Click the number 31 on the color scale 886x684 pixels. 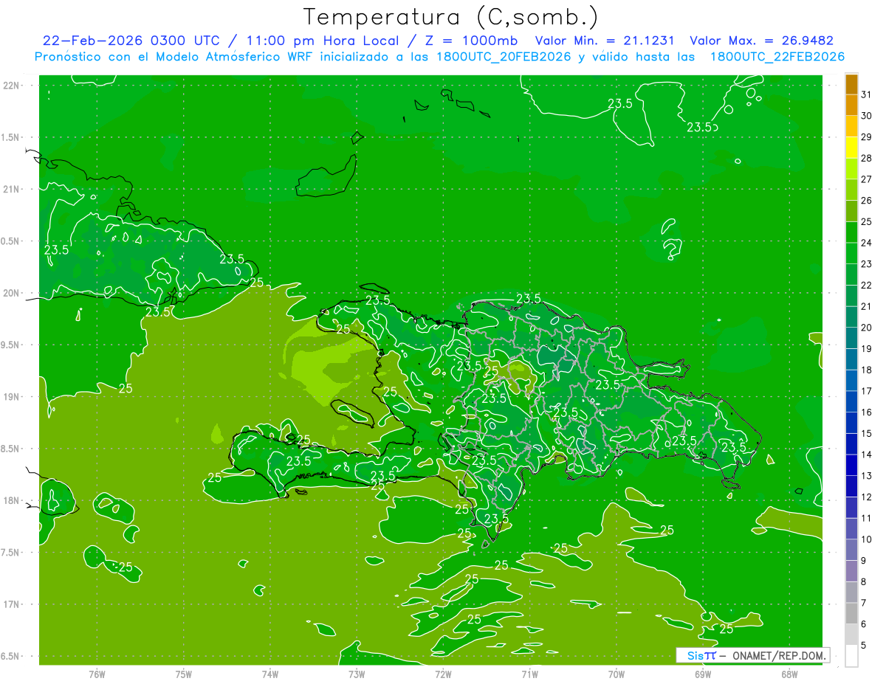click(x=866, y=94)
